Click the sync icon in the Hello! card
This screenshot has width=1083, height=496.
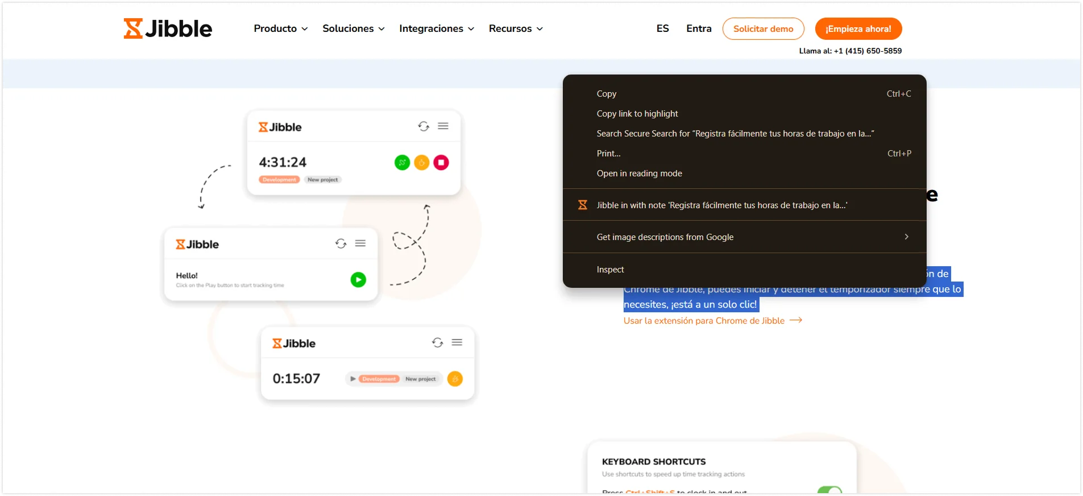point(341,243)
